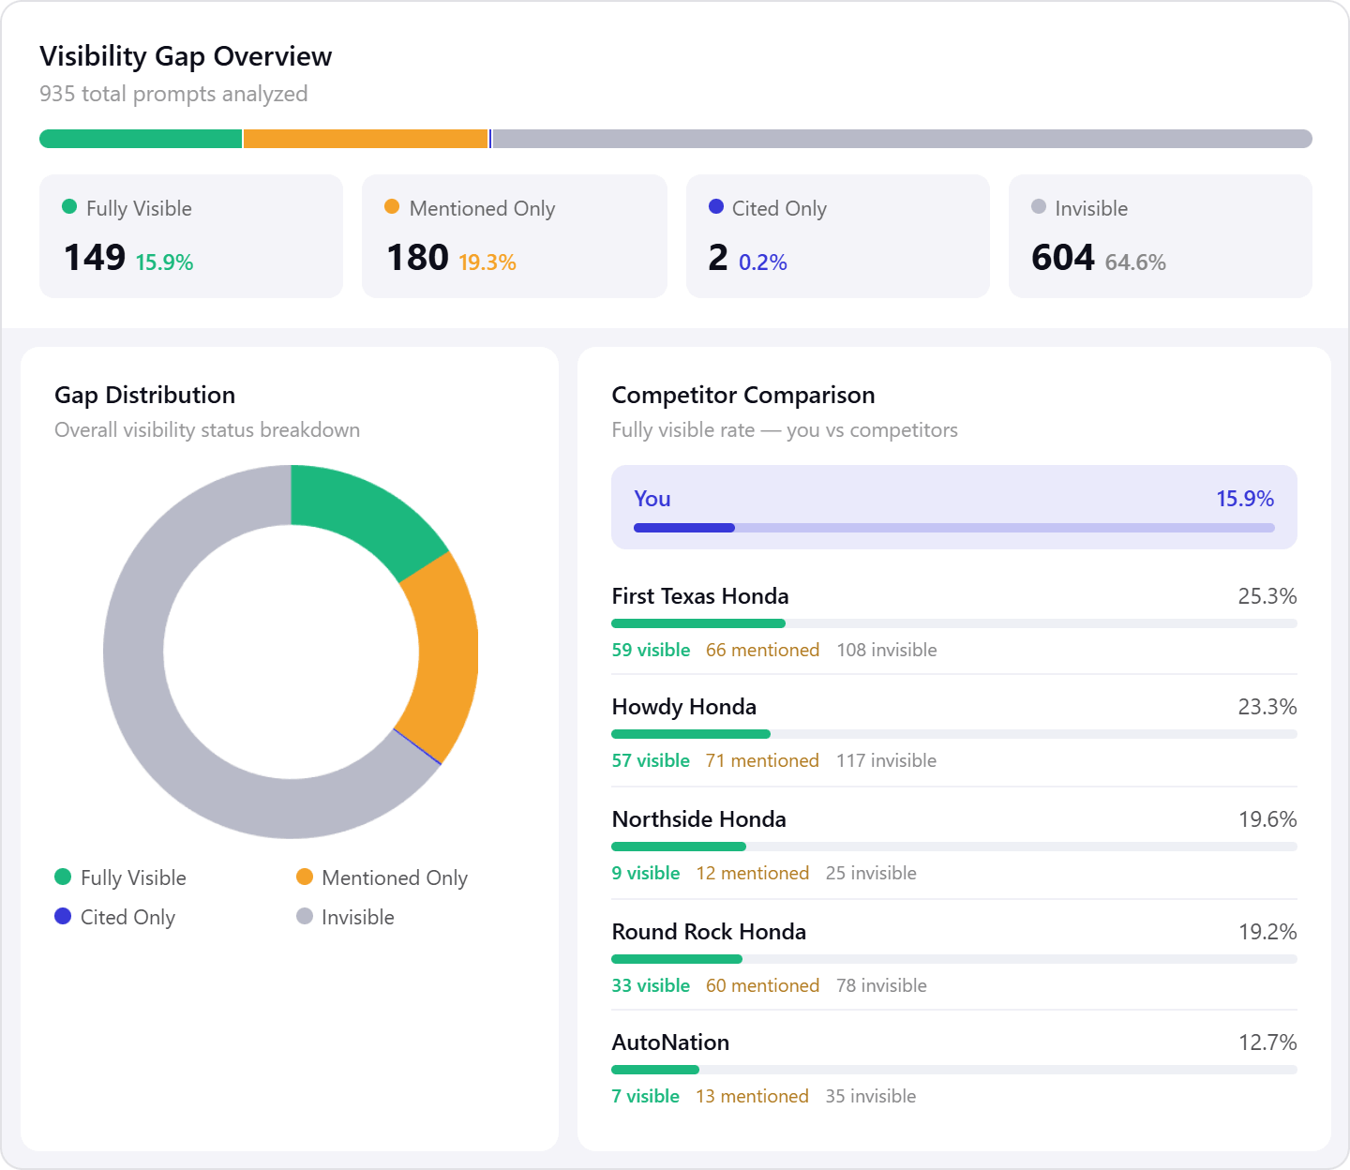The width and height of the screenshot is (1350, 1170).
Task: Select the Invisible indicator on the 604 card
Action: 1038,207
